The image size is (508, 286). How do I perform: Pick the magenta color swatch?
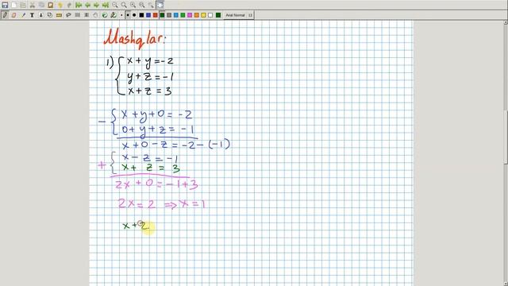tap(190, 15)
